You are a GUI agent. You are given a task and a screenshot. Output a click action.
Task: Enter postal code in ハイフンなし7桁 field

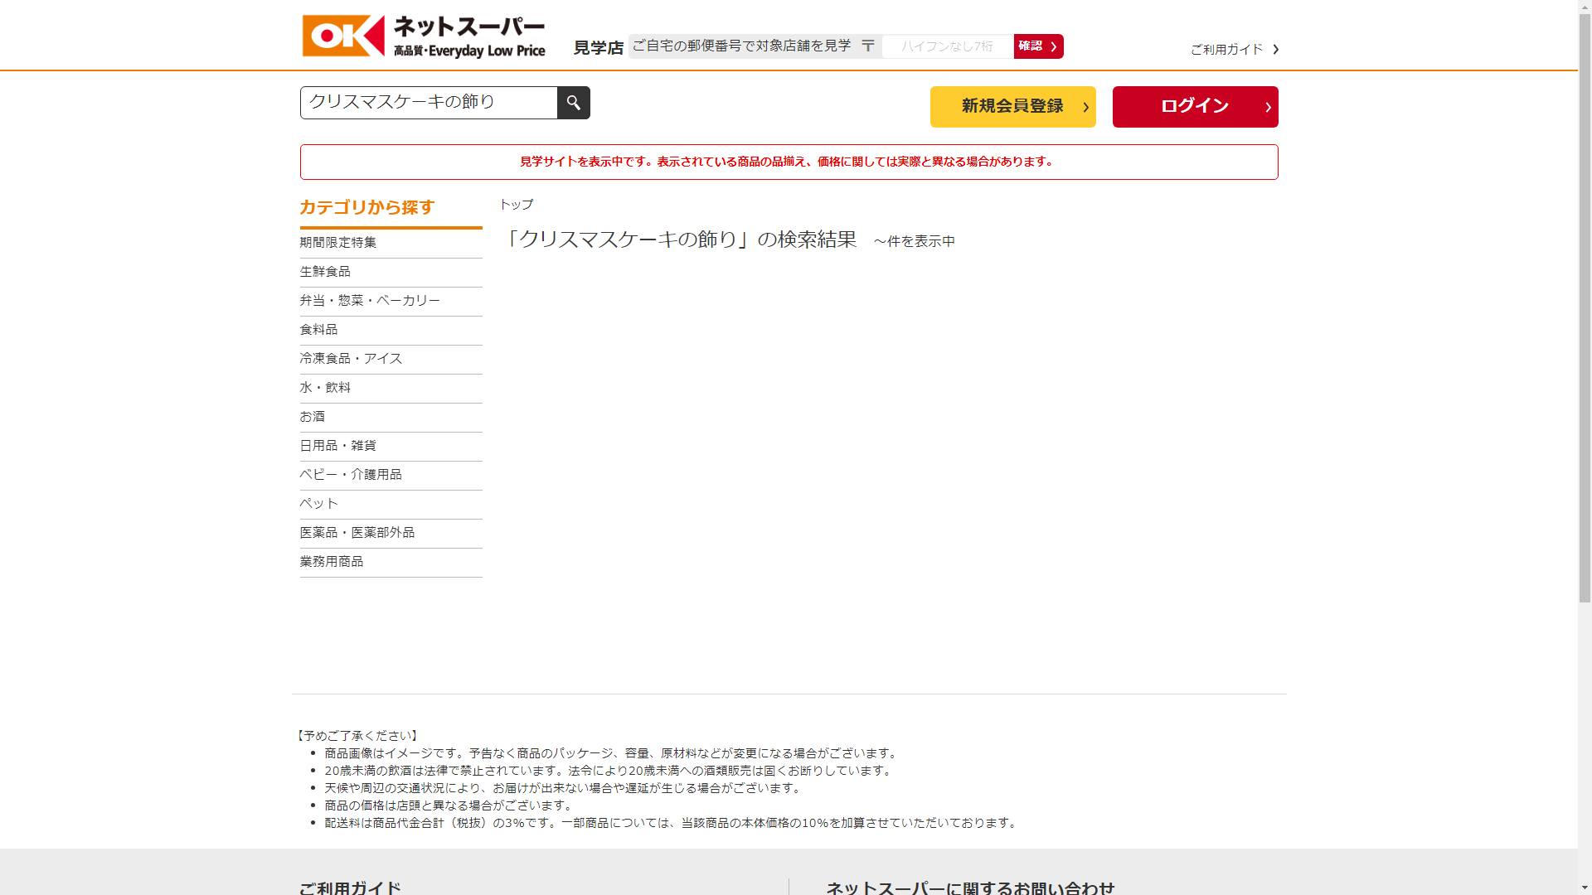[x=947, y=46]
